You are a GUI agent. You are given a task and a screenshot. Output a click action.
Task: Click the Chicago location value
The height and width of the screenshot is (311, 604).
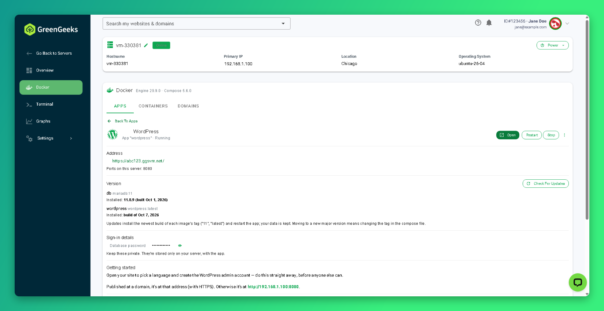349,64
